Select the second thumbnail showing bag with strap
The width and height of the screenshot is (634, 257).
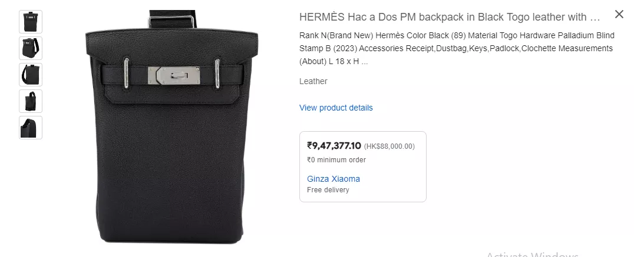(x=30, y=48)
